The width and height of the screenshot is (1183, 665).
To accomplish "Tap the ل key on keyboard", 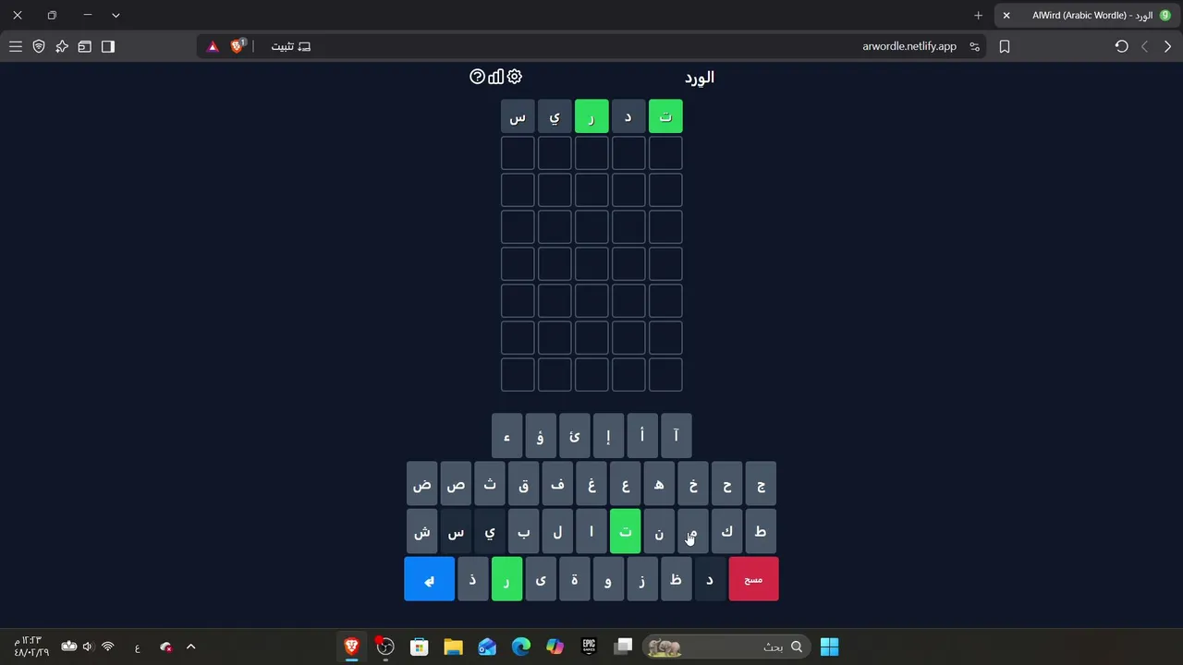I will pyautogui.click(x=557, y=532).
